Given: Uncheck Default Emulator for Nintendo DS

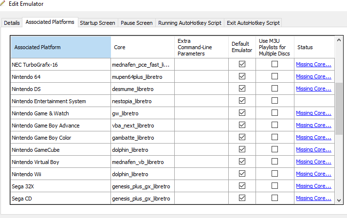Looking at the screenshot, I should click(x=242, y=89).
